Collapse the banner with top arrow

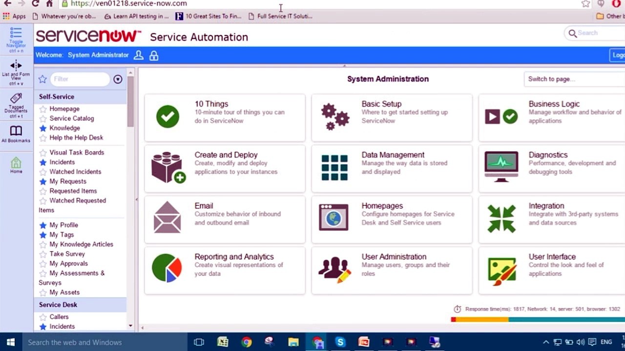click(344, 65)
